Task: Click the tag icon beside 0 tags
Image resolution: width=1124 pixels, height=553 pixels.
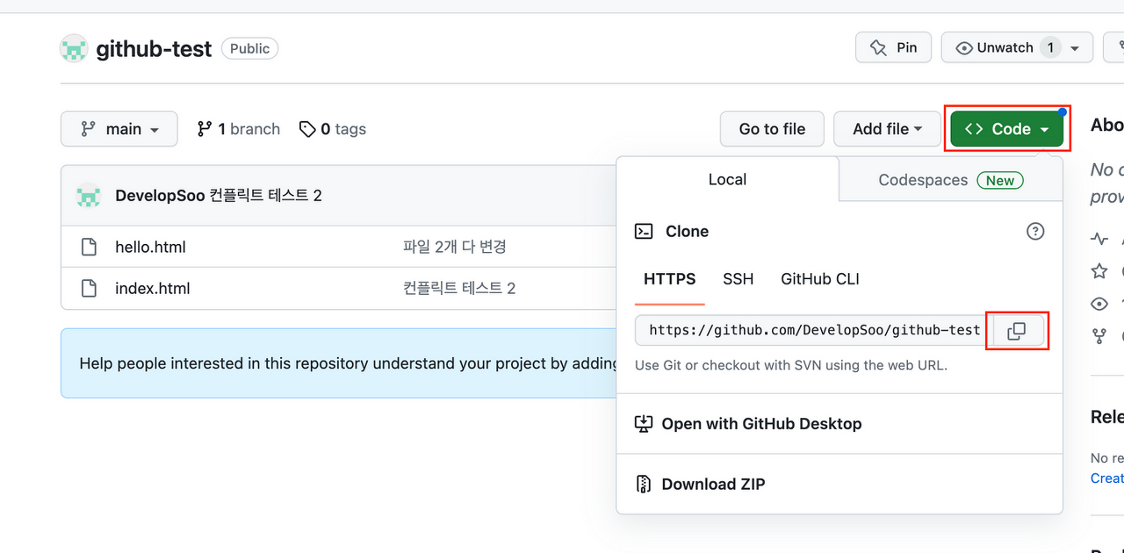Action: 307,129
